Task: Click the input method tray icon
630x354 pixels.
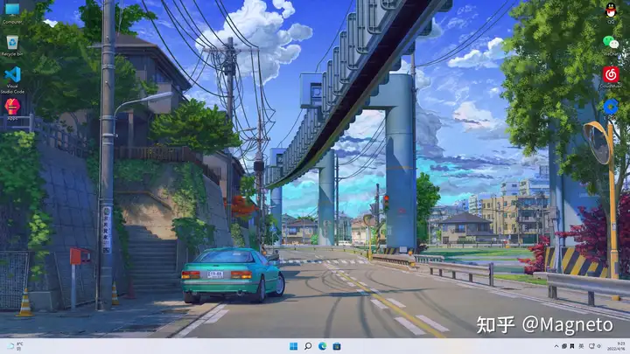Action: pos(572,346)
